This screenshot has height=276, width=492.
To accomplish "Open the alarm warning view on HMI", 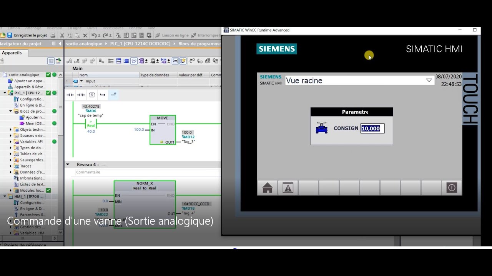I will [288, 188].
